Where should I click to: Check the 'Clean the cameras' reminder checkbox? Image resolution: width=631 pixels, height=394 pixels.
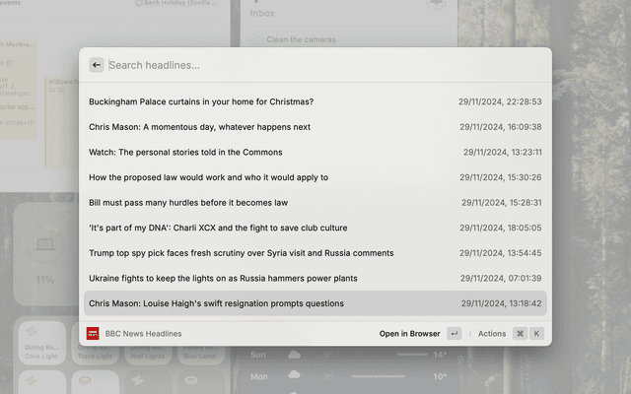pos(255,39)
